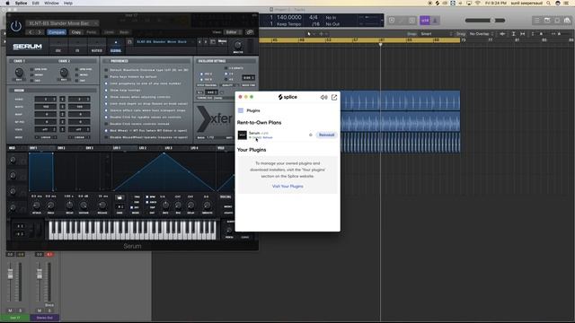575x323 pixels.
Task: Open the right Mode Linear dropdown in Unison
Action: tap(79, 137)
